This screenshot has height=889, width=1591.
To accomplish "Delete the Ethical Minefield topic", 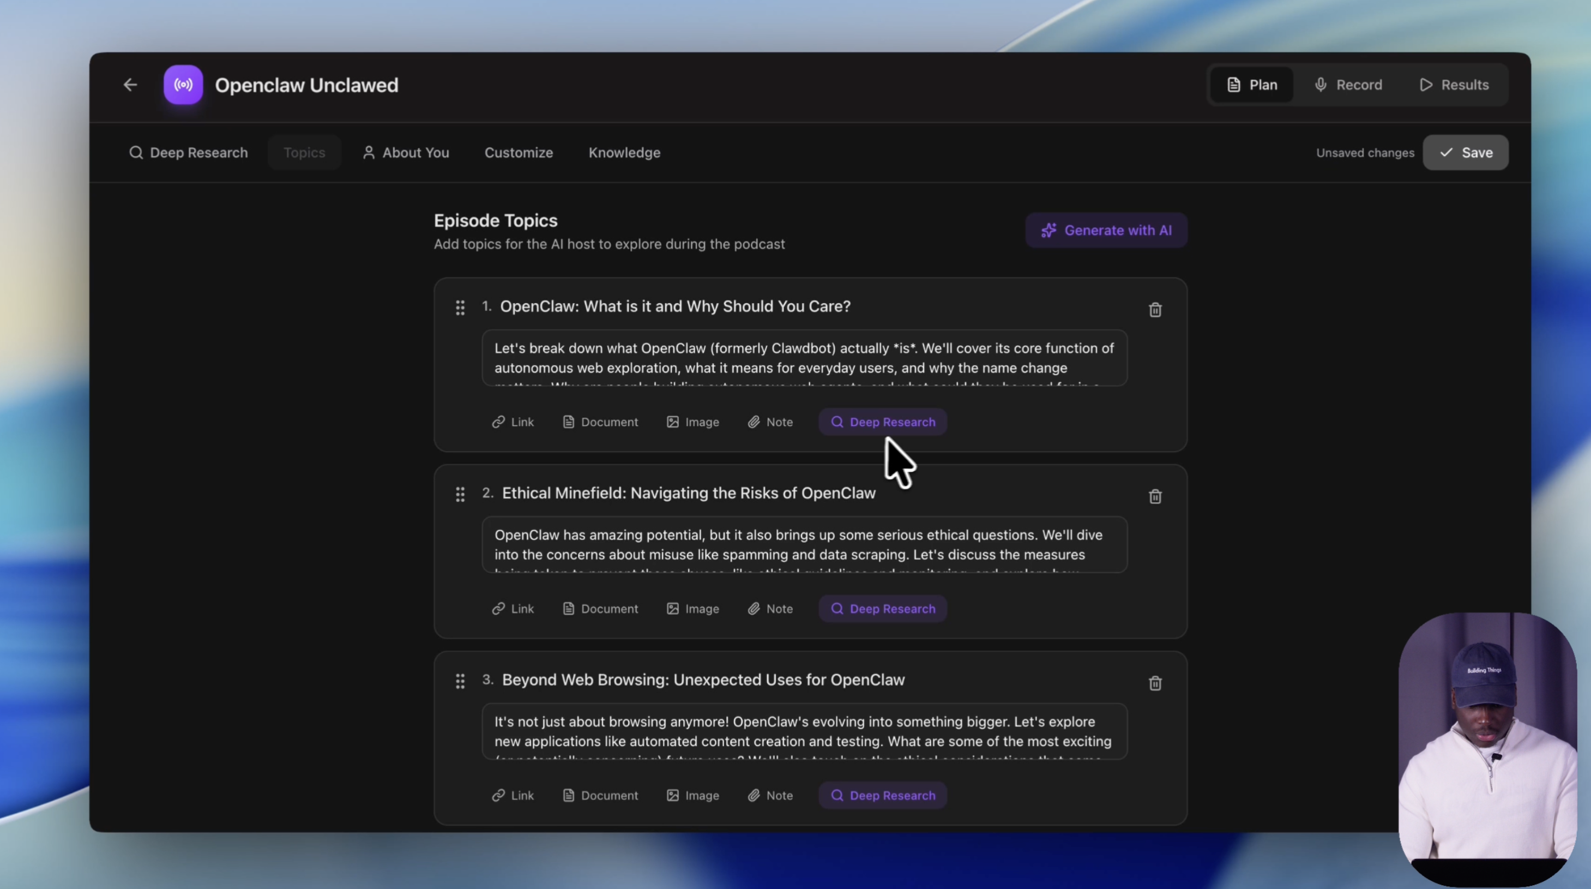I will click(x=1155, y=496).
